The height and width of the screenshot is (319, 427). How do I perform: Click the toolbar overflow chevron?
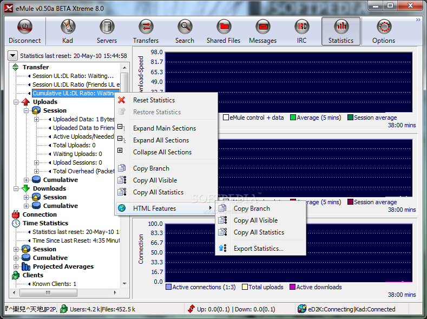click(418, 20)
